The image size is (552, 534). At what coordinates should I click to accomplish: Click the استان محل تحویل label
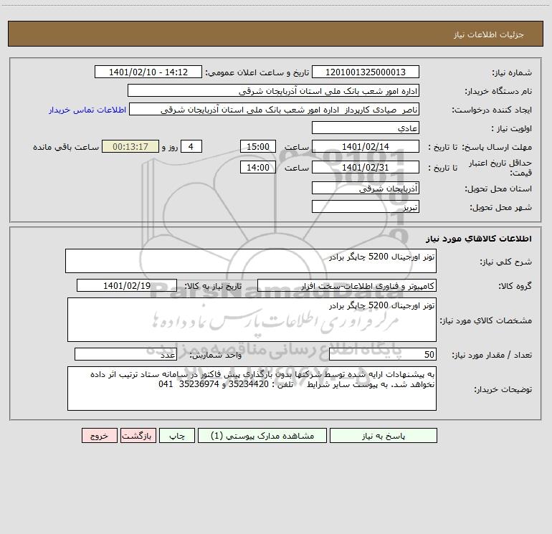tap(498, 189)
